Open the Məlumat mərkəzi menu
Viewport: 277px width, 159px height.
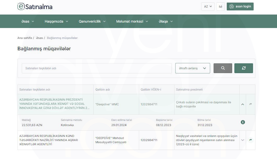[x=132, y=21]
